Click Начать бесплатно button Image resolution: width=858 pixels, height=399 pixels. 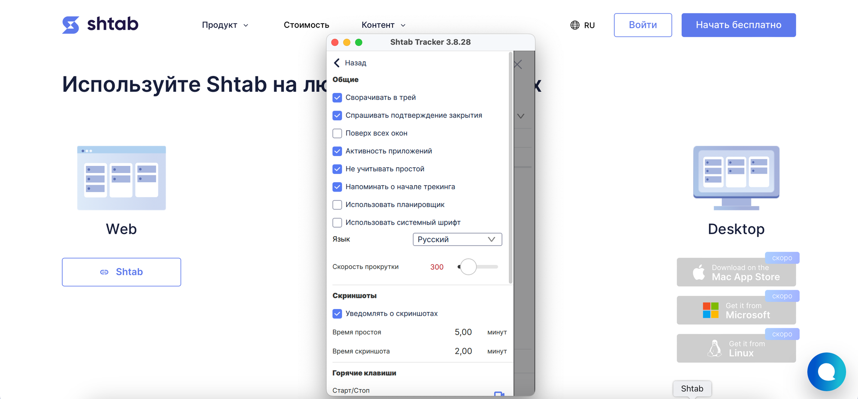coord(738,25)
